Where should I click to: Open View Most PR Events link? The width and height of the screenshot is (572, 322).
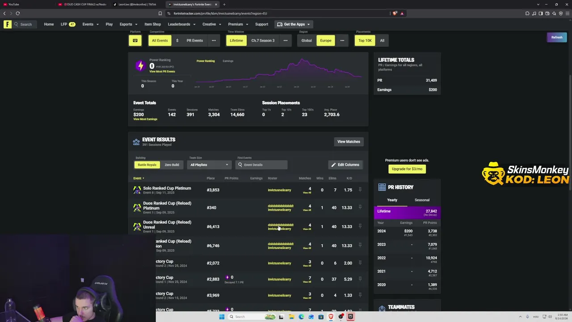162,72
